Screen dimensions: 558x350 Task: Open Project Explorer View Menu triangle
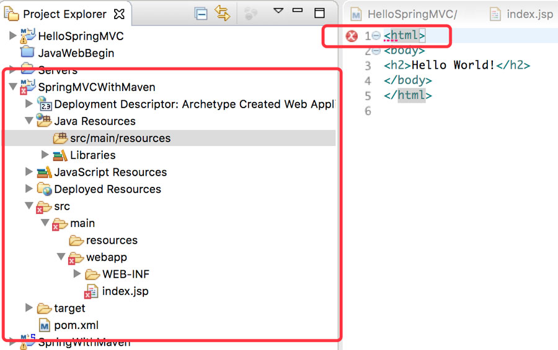pyautogui.click(x=278, y=11)
